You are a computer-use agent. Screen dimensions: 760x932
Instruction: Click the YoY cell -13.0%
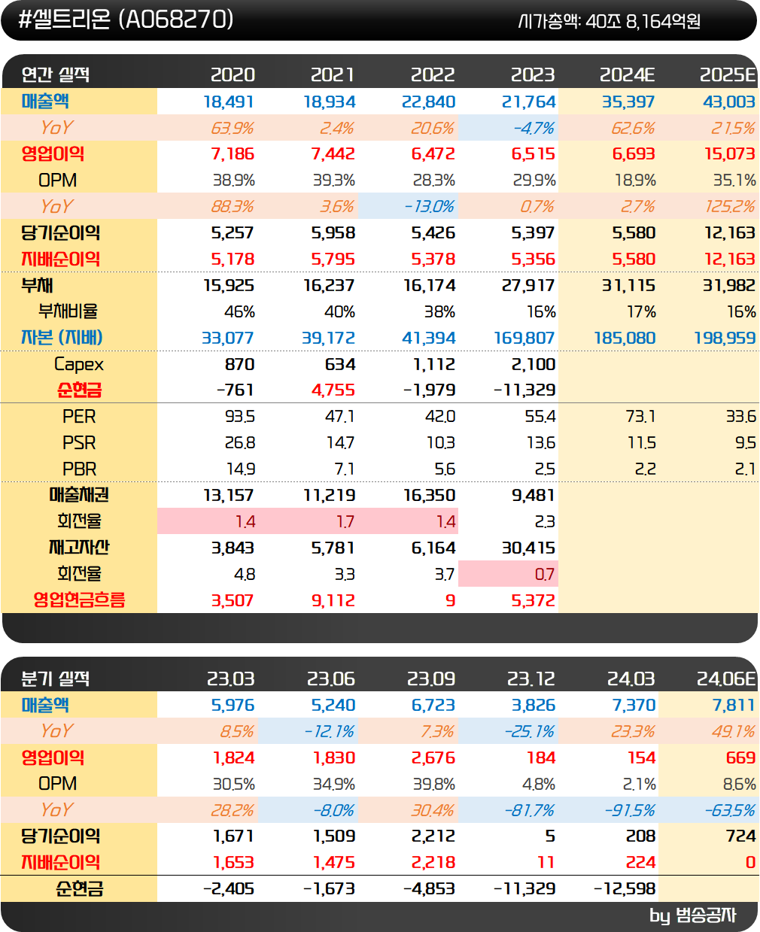[430, 207]
